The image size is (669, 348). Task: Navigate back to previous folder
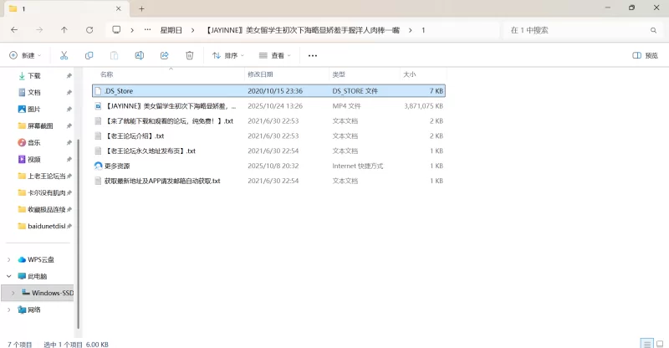[14, 29]
